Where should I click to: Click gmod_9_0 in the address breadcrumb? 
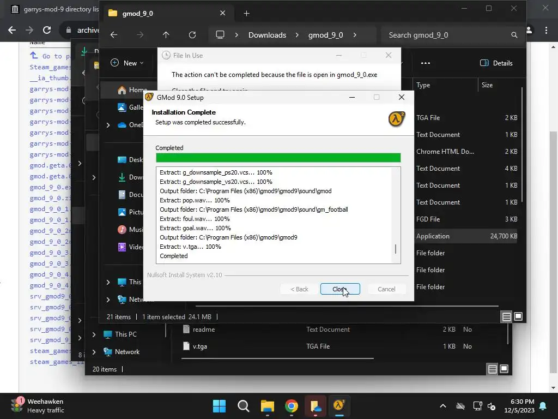[x=325, y=35]
